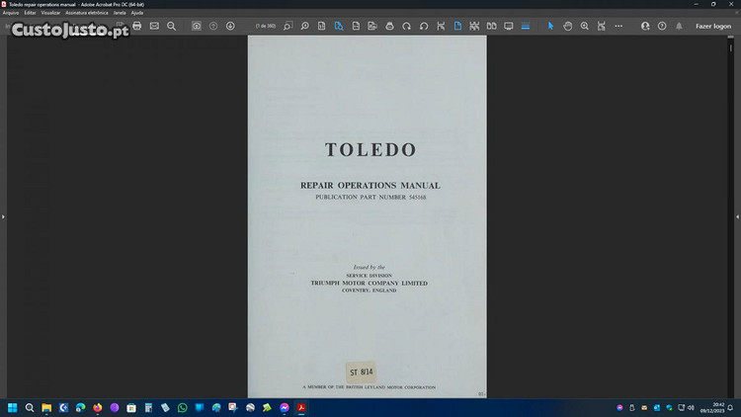
Task: Select the Hand pan tool
Action: [568, 26]
